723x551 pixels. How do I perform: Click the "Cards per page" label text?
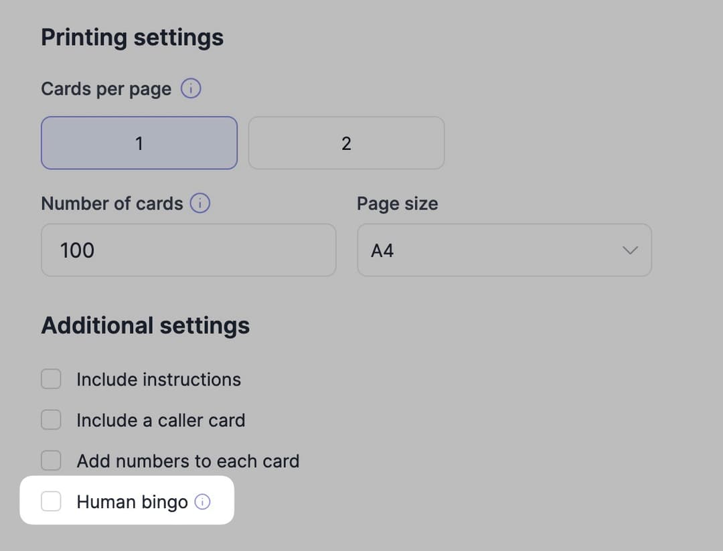click(x=106, y=89)
